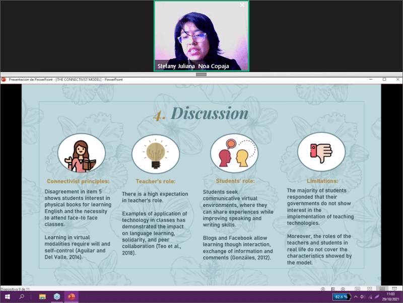
Task: Expand hidden system tray icons chevron
Action: 355,297
